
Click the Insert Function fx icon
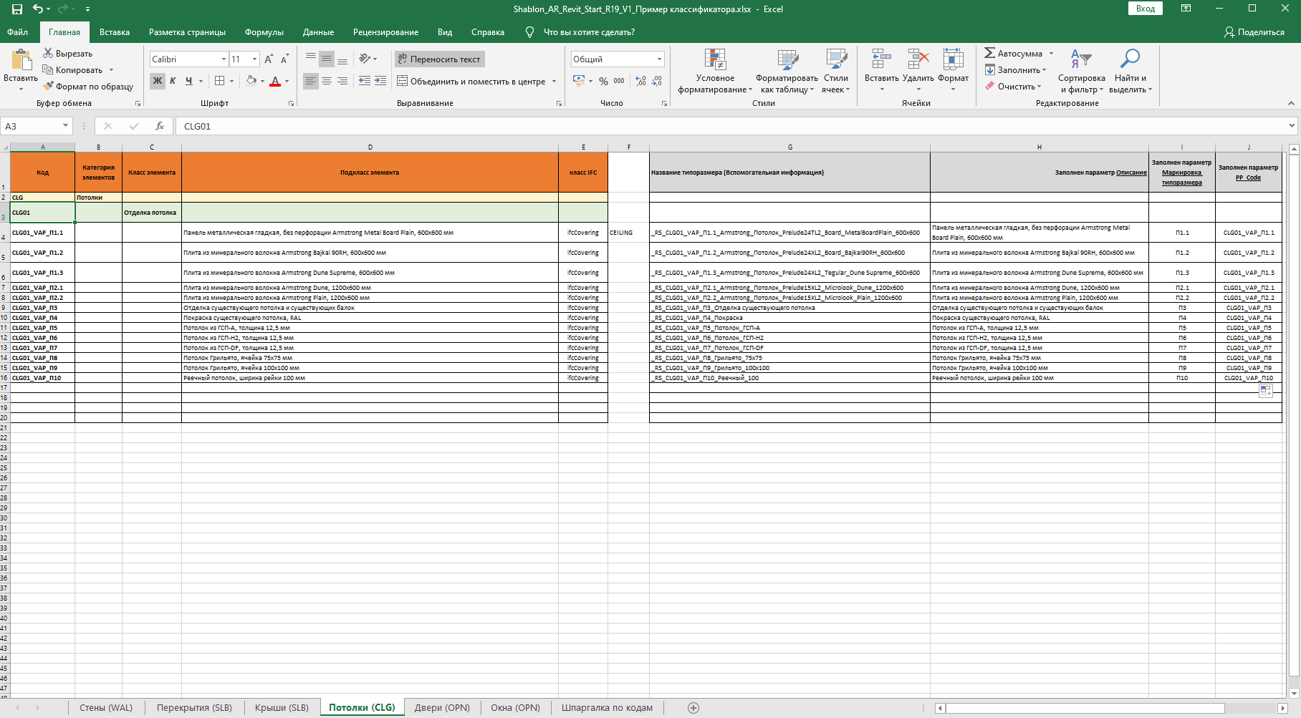pyautogui.click(x=159, y=126)
